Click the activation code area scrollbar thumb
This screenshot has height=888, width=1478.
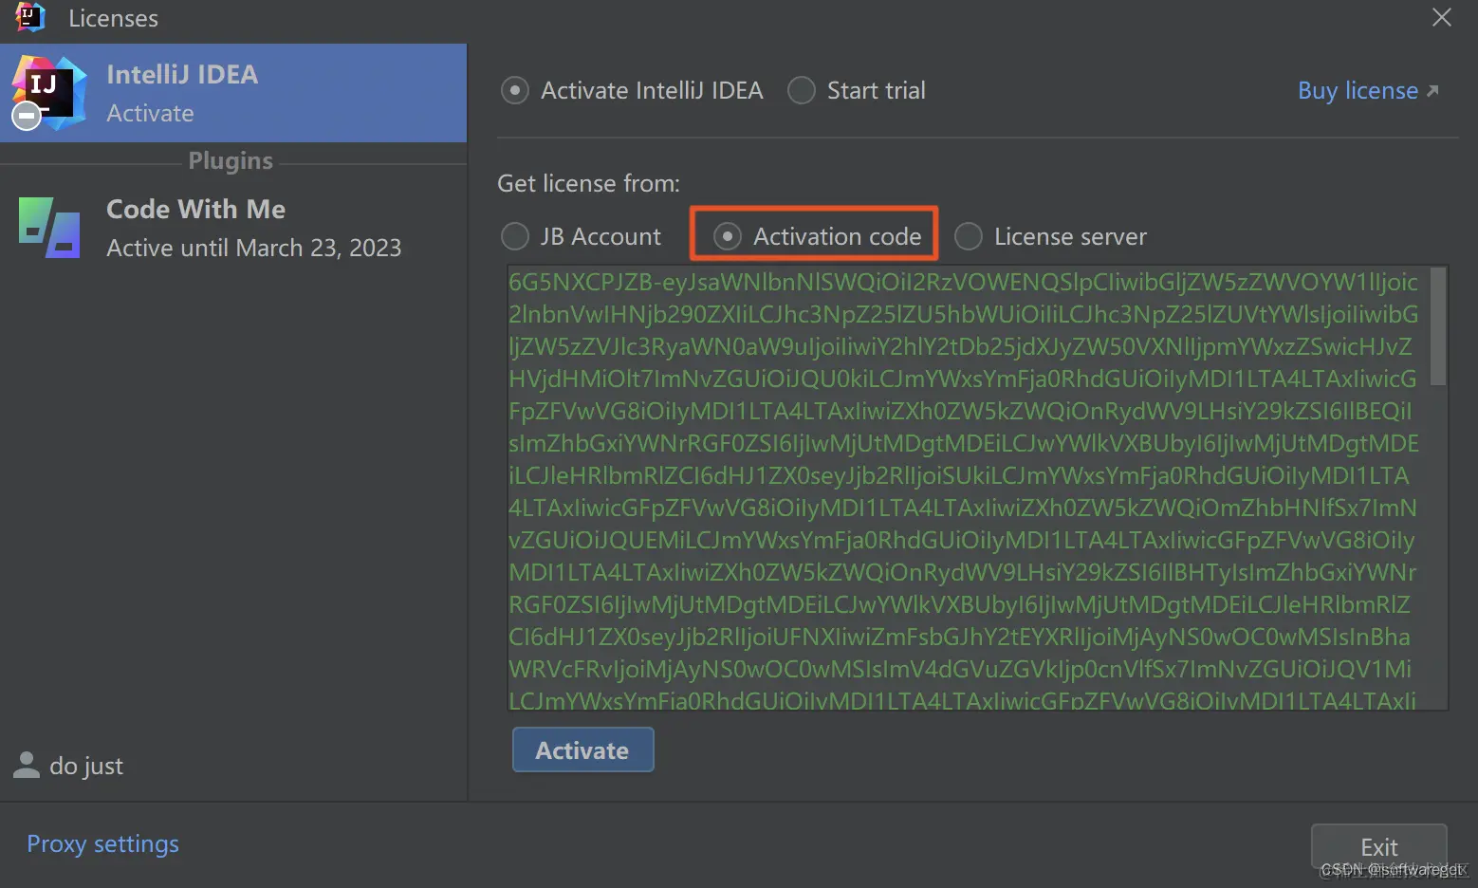(1438, 326)
